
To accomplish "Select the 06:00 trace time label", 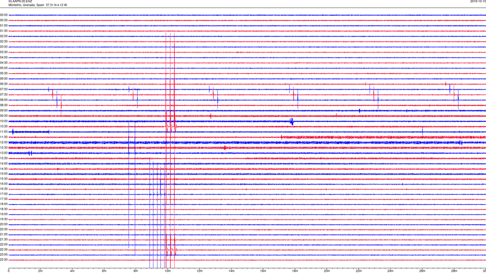I will tap(4, 79).
